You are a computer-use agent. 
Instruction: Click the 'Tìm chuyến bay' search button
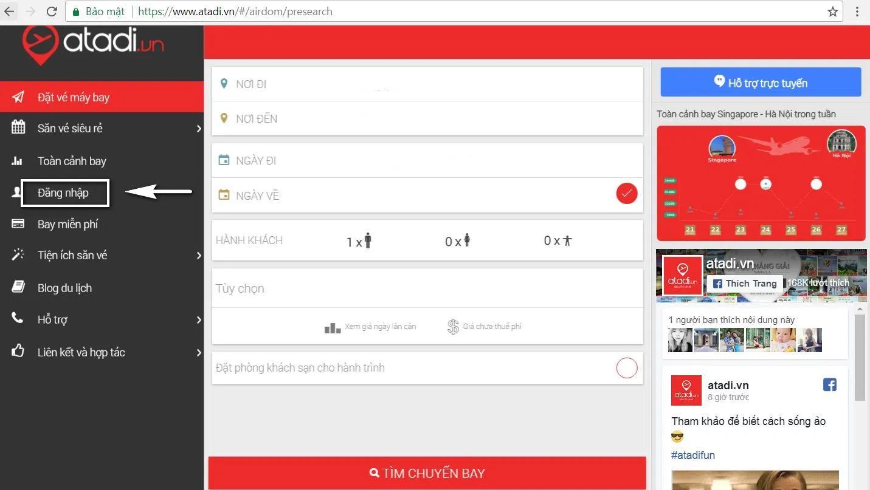coord(427,473)
